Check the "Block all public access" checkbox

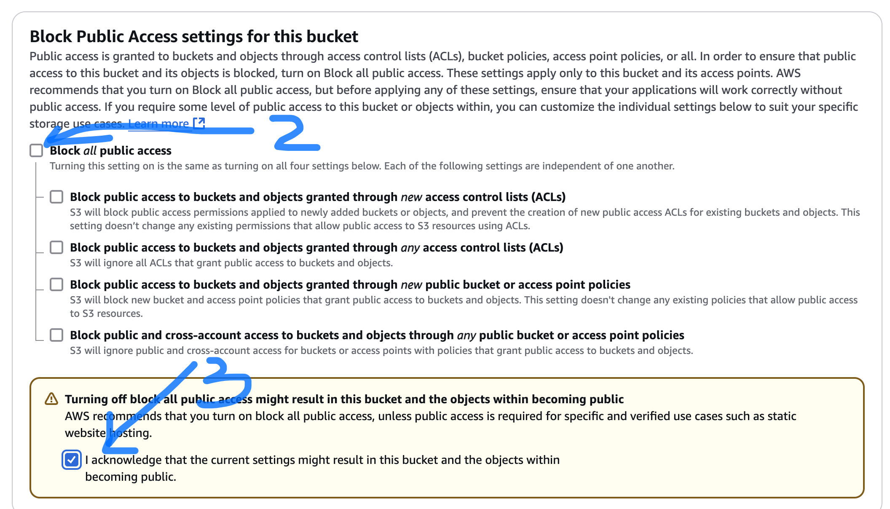click(36, 150)
